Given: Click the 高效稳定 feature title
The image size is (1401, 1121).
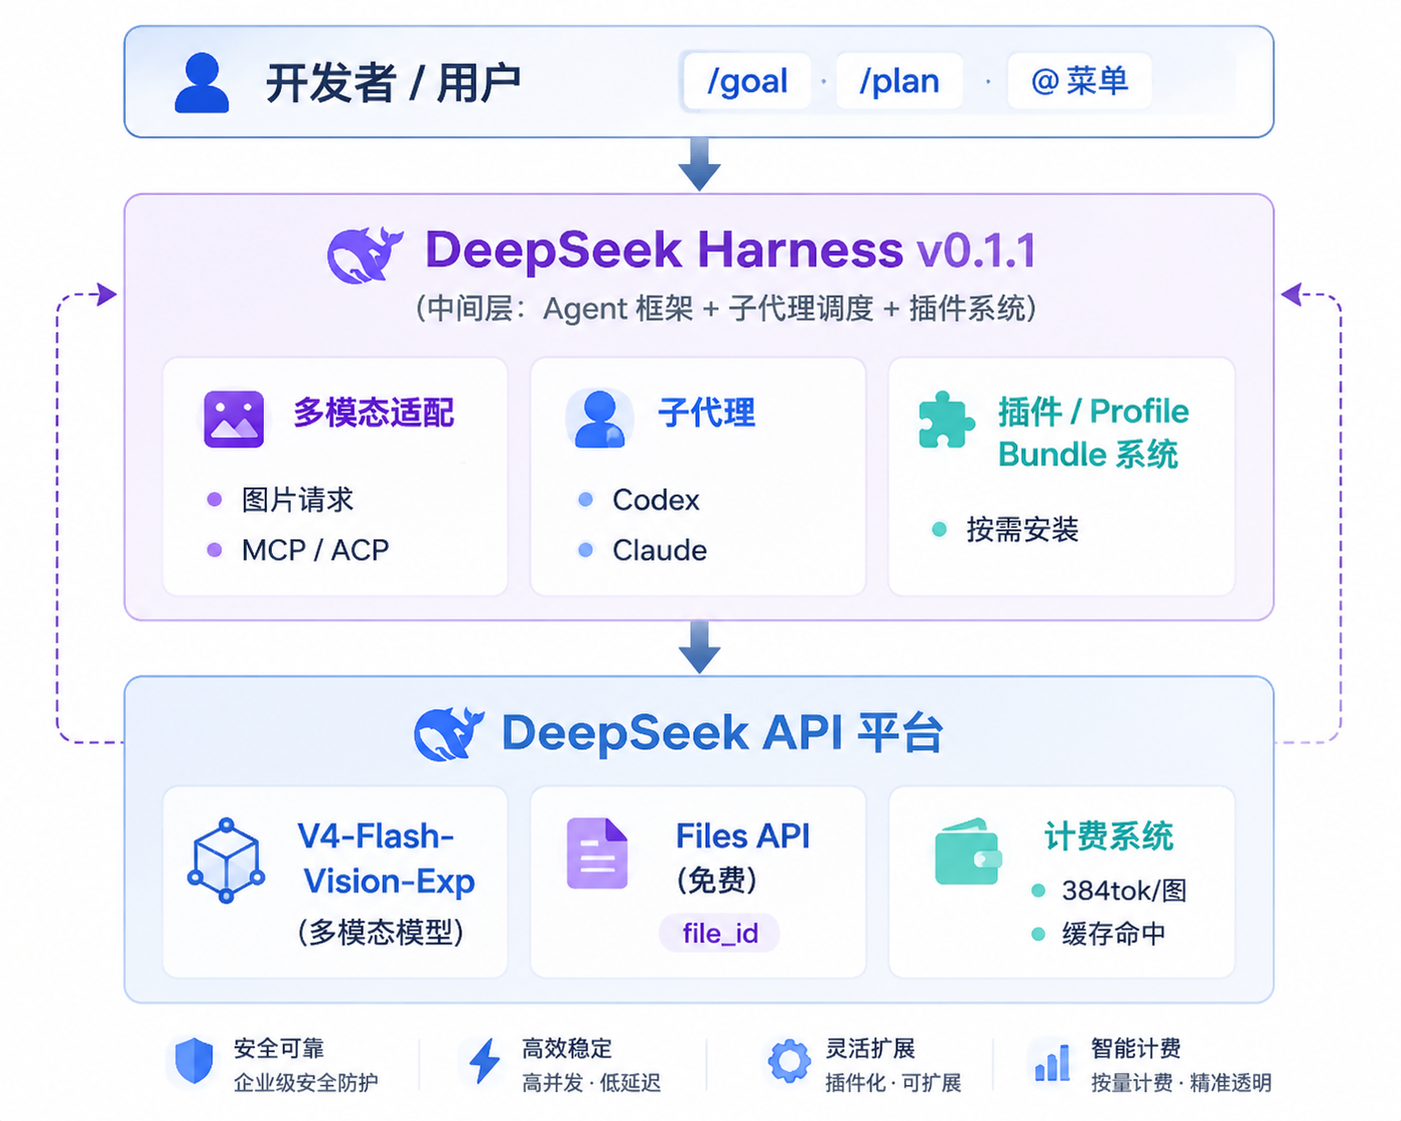Looking at the screenshot, I should coord(567,1048).
